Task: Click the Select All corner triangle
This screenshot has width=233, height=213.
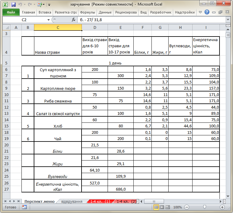Action: [x=6, y=28]
